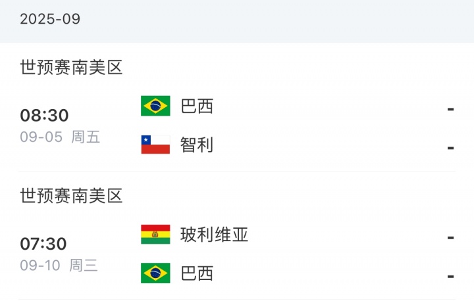474x301 pixels.
Task: Click the 09-10 match date
Action: [x=41, y=266]
